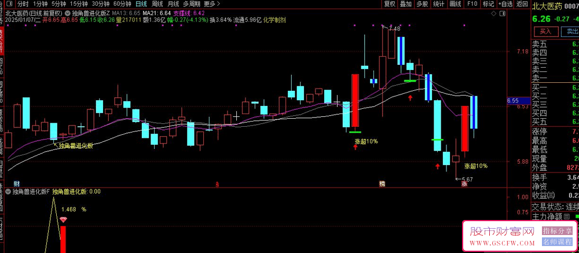
Task: Click the 榜 marker on the timeline
Action: coord(382,184)
